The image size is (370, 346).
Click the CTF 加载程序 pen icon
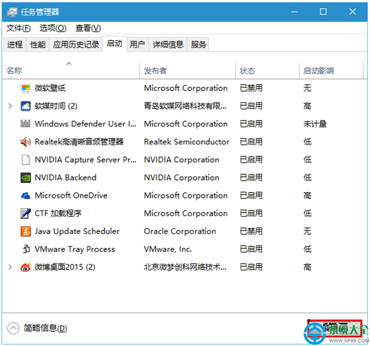pos(26,213)
